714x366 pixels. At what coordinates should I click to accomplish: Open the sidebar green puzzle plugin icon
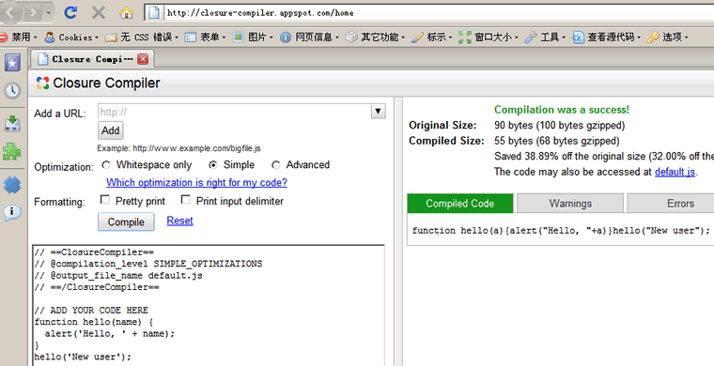12,151
